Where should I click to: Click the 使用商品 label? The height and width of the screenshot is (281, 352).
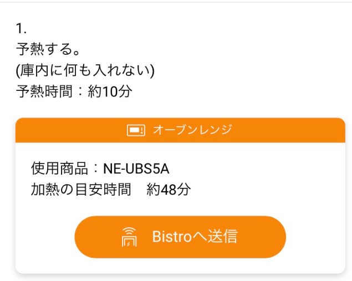pyautogui.click(x=59, y=168)
